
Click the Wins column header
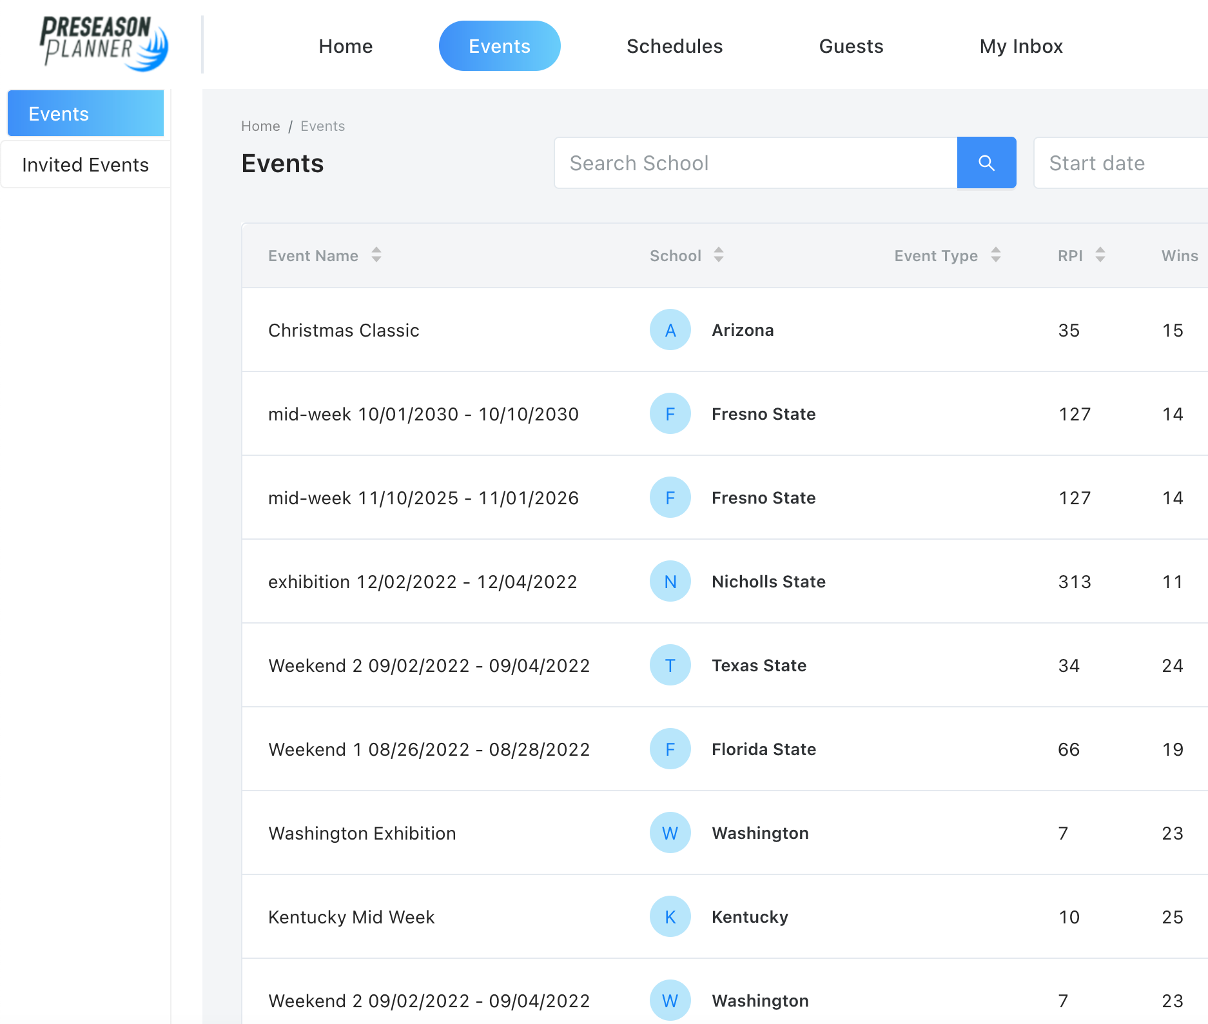click(1180, 255)
